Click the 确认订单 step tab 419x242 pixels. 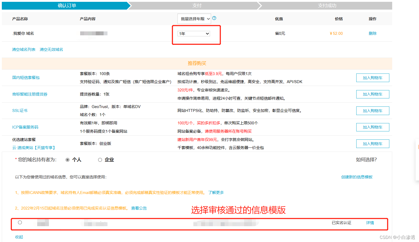(x=67, y=5)
